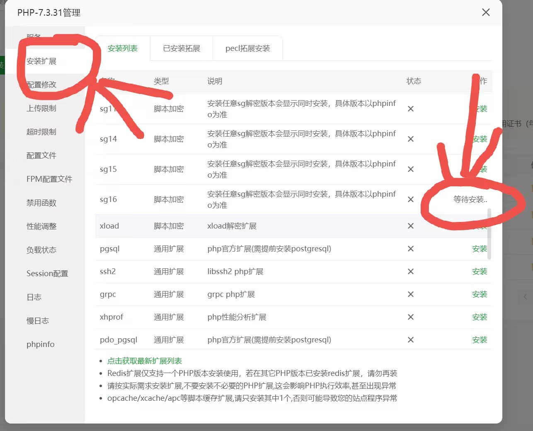This screenshot has height=431, width=533.
Task: Install the ssh2 extension
Action: 479,272
